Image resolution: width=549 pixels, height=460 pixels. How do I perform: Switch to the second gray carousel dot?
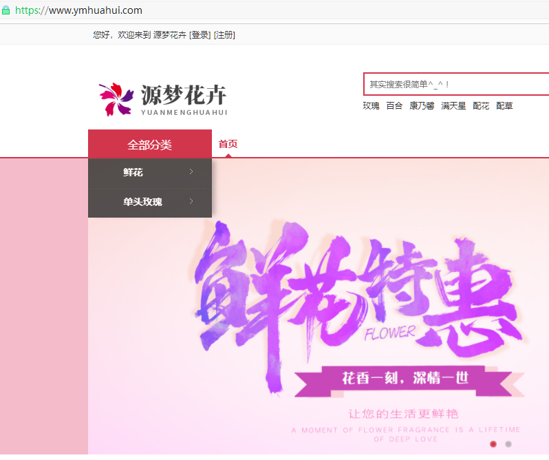(508, 444)
